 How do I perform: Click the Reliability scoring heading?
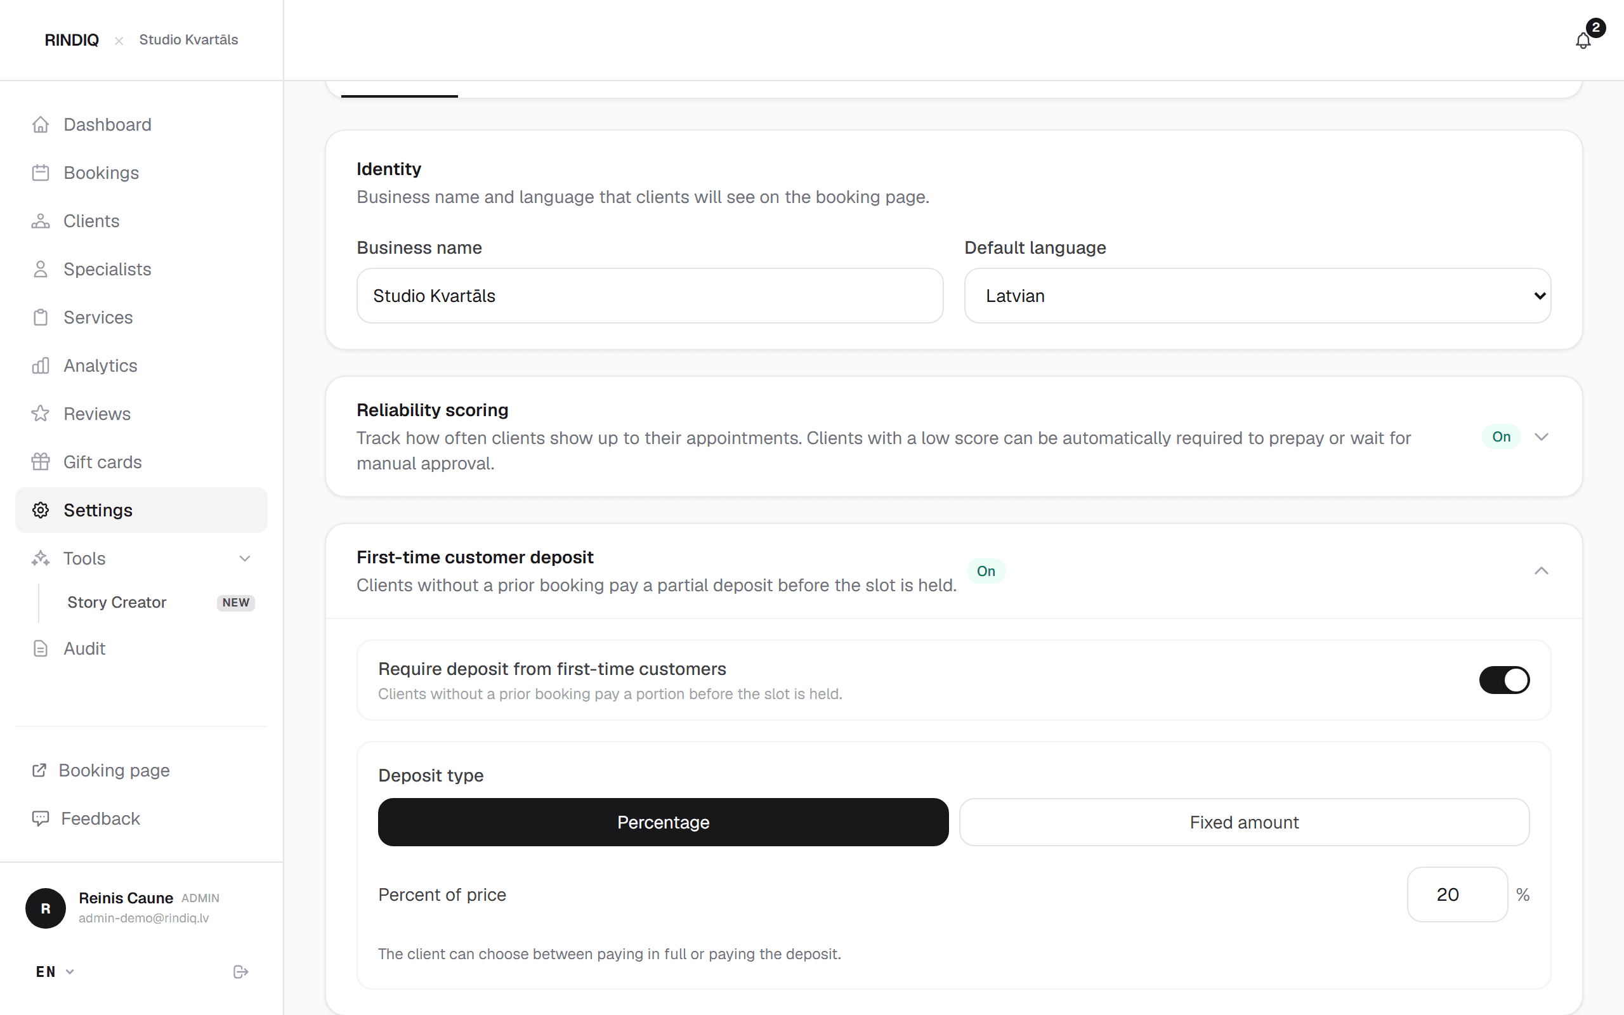tap(432, 410)
